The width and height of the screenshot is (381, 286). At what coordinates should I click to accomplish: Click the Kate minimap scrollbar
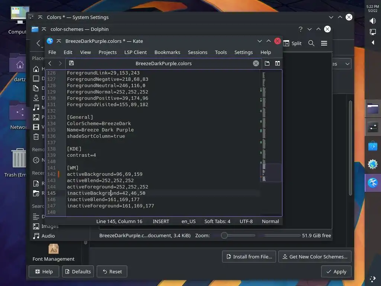click(x=271, y=143)
